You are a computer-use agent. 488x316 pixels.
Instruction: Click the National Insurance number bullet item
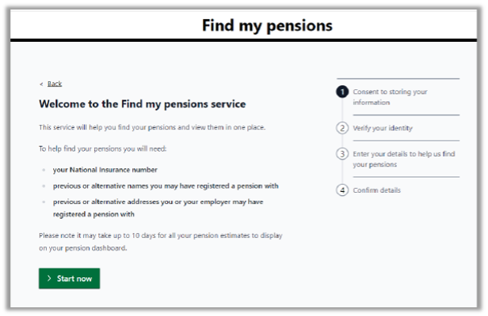point(105,170)
